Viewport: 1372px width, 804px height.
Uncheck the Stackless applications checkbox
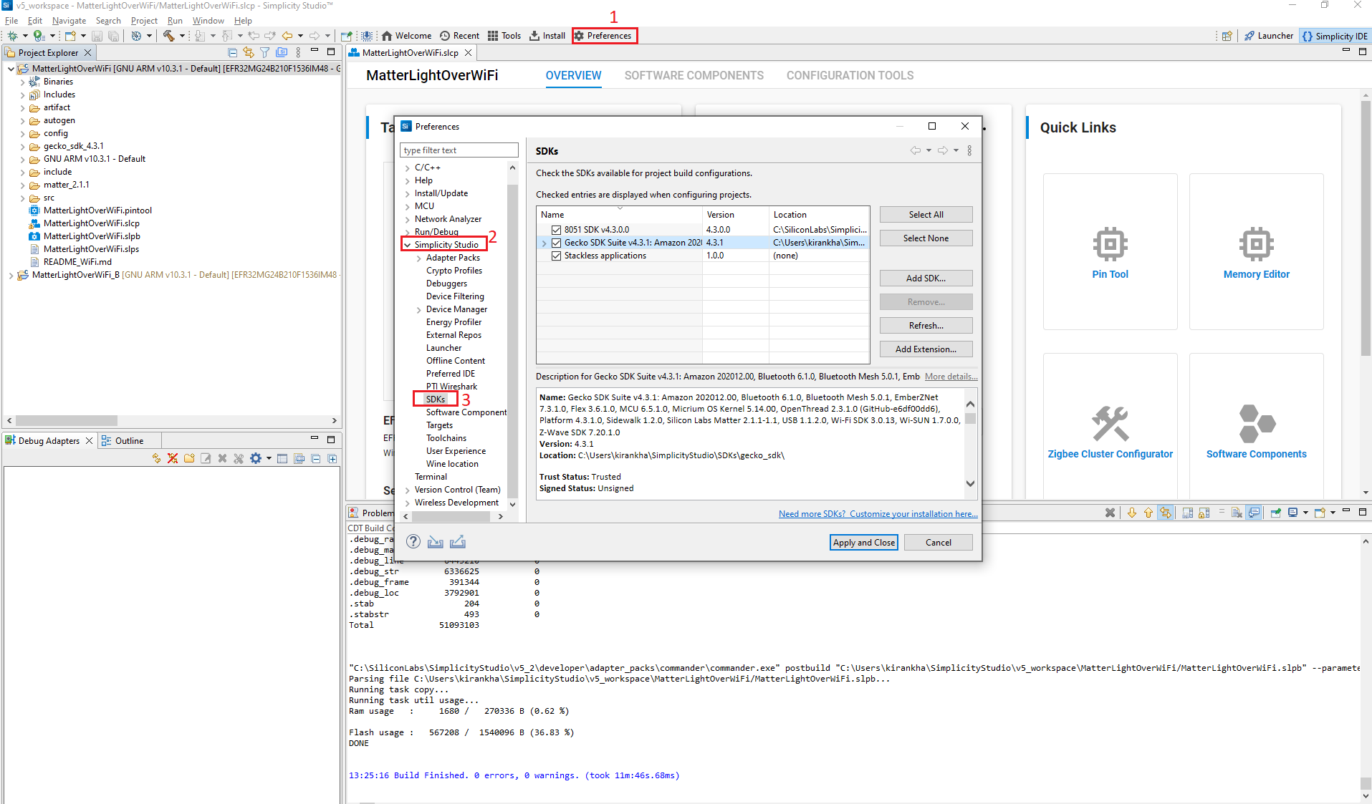tap(556, 256)
